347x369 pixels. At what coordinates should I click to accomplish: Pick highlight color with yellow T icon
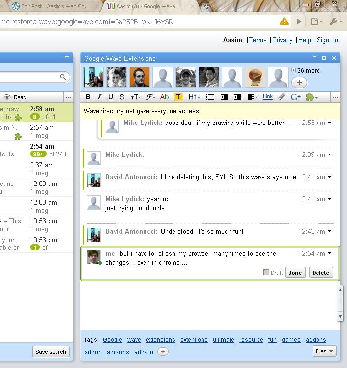178,97
